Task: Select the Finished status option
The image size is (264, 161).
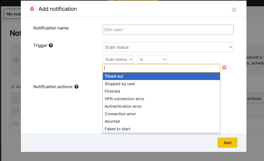Action: (161, 91)
